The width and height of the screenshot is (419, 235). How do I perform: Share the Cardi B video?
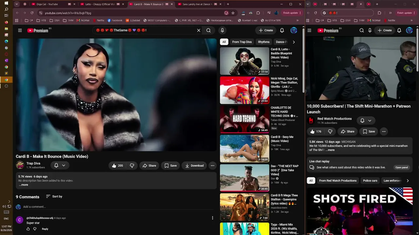149,165
